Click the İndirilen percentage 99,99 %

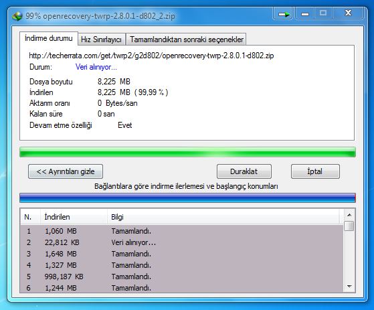coord(151,92)
